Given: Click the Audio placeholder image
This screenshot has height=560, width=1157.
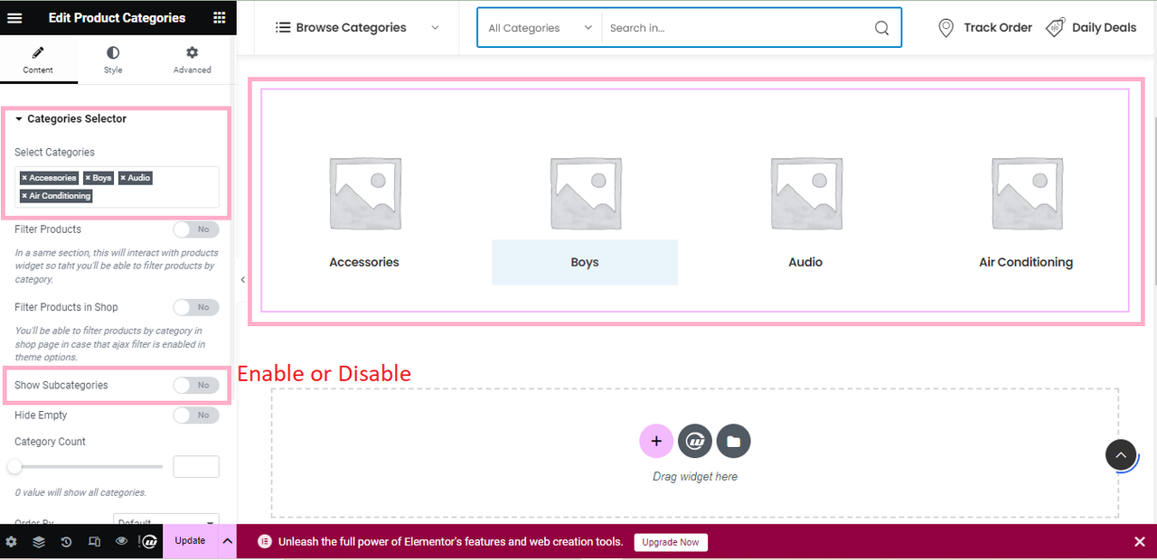Looking at the screenshot, I should pos(805,194).
